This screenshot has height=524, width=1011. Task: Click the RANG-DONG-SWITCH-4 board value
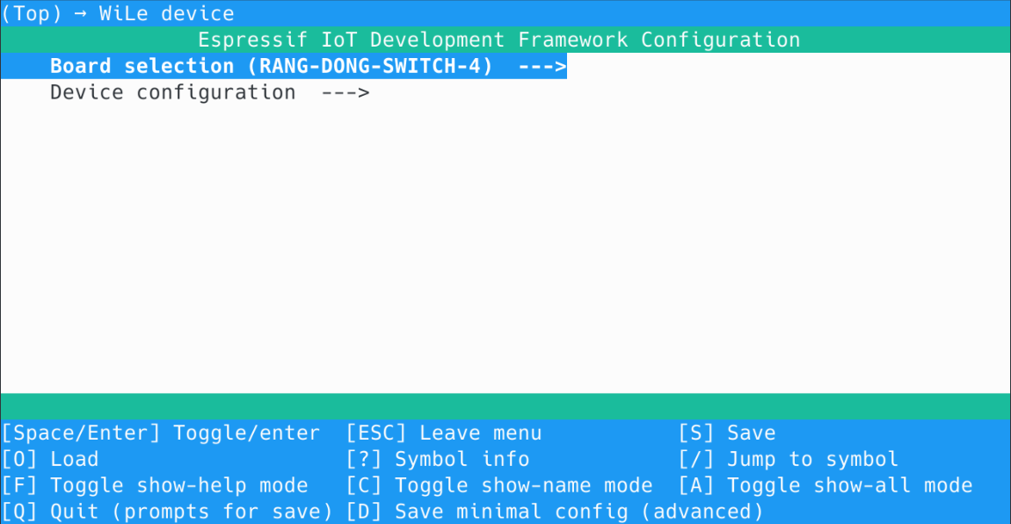click(375, 66)
